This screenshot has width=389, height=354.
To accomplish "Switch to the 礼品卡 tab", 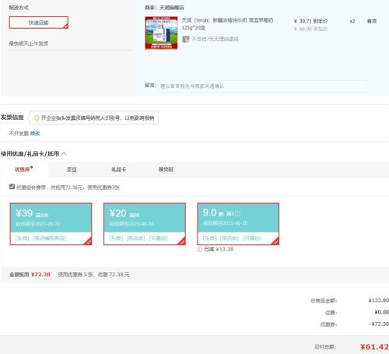I will click(118, 170).
